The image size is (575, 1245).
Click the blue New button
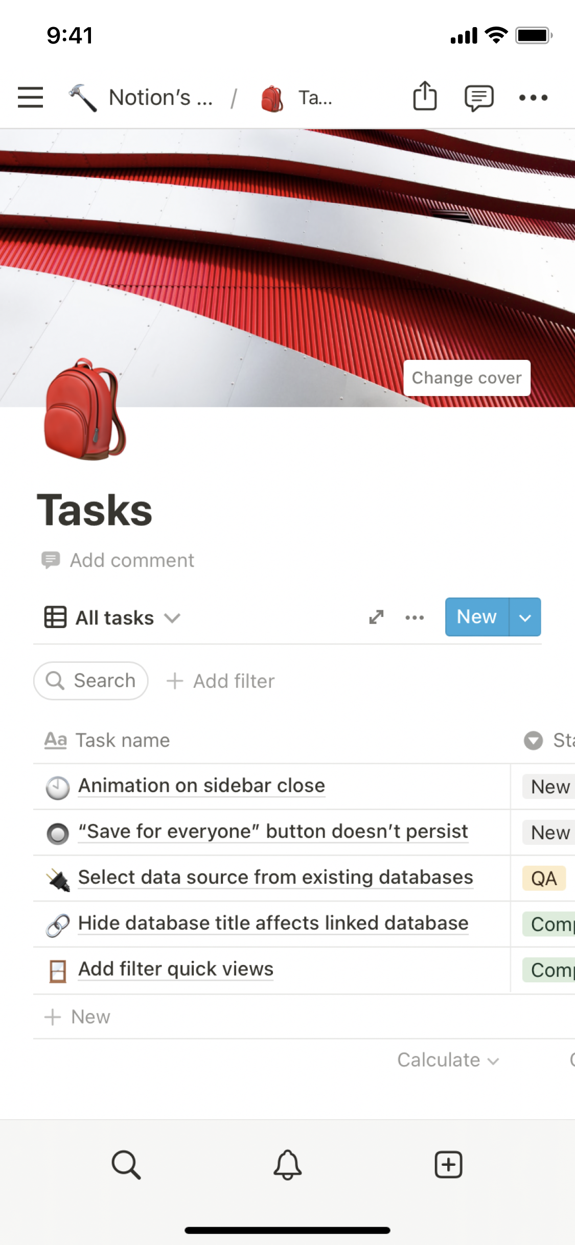476,617
